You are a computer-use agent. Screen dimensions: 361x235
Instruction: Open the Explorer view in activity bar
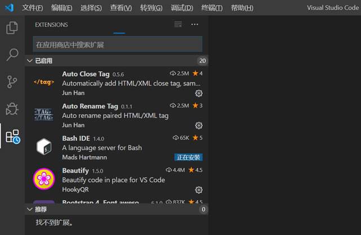point(12,28)
